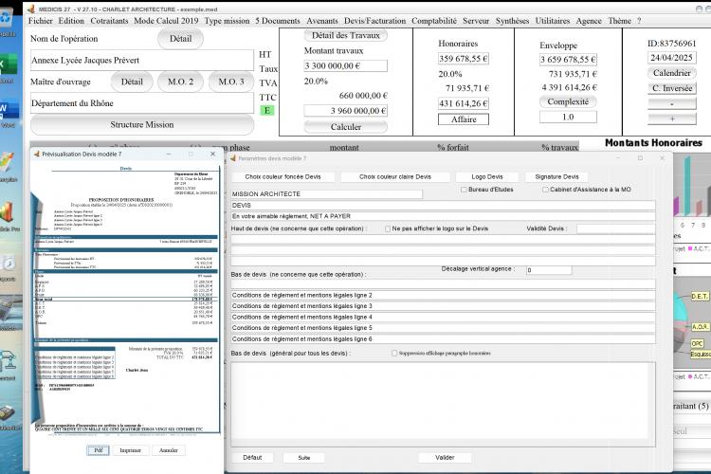The height and width of the screenshot is (474, 711).
Task: Click the minus button under C. Inversée
Action: pos(671,103)
